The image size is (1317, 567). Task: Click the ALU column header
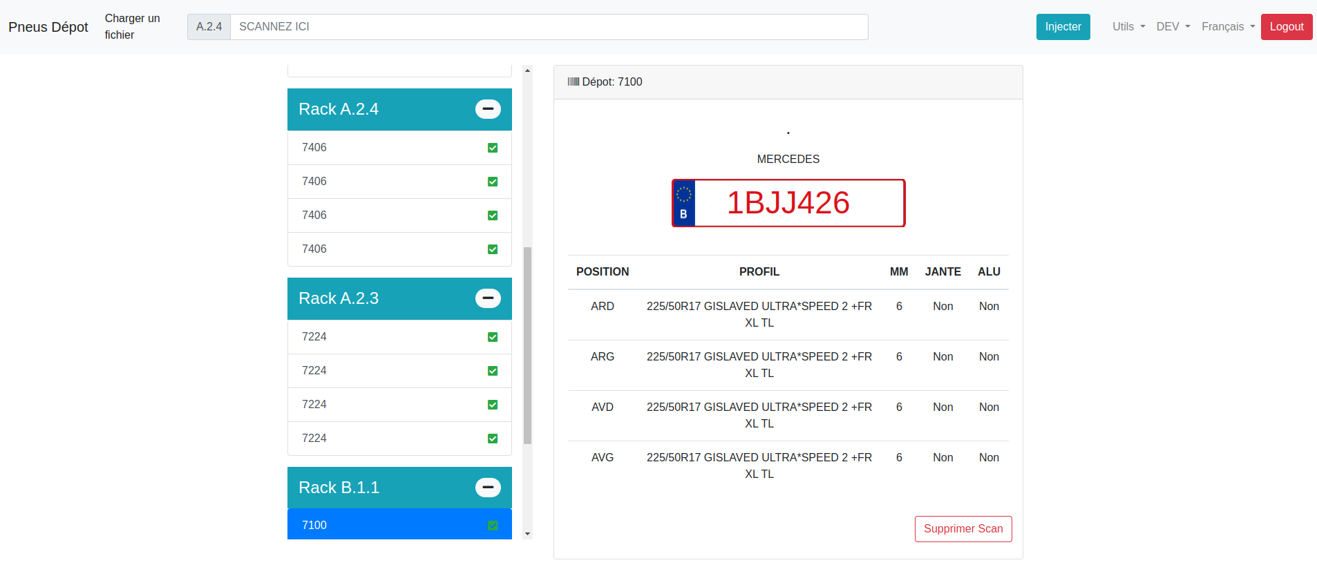[989, 272]
